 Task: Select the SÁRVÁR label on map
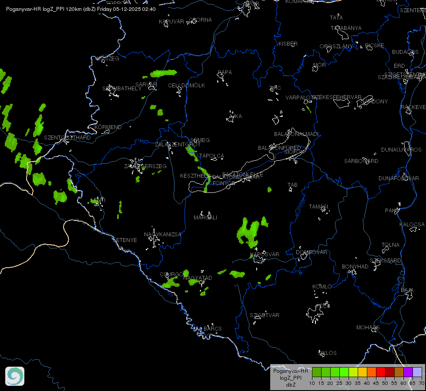146,85
